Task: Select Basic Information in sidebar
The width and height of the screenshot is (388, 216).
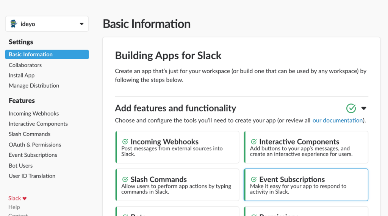Action: click(x=47, y=54)
